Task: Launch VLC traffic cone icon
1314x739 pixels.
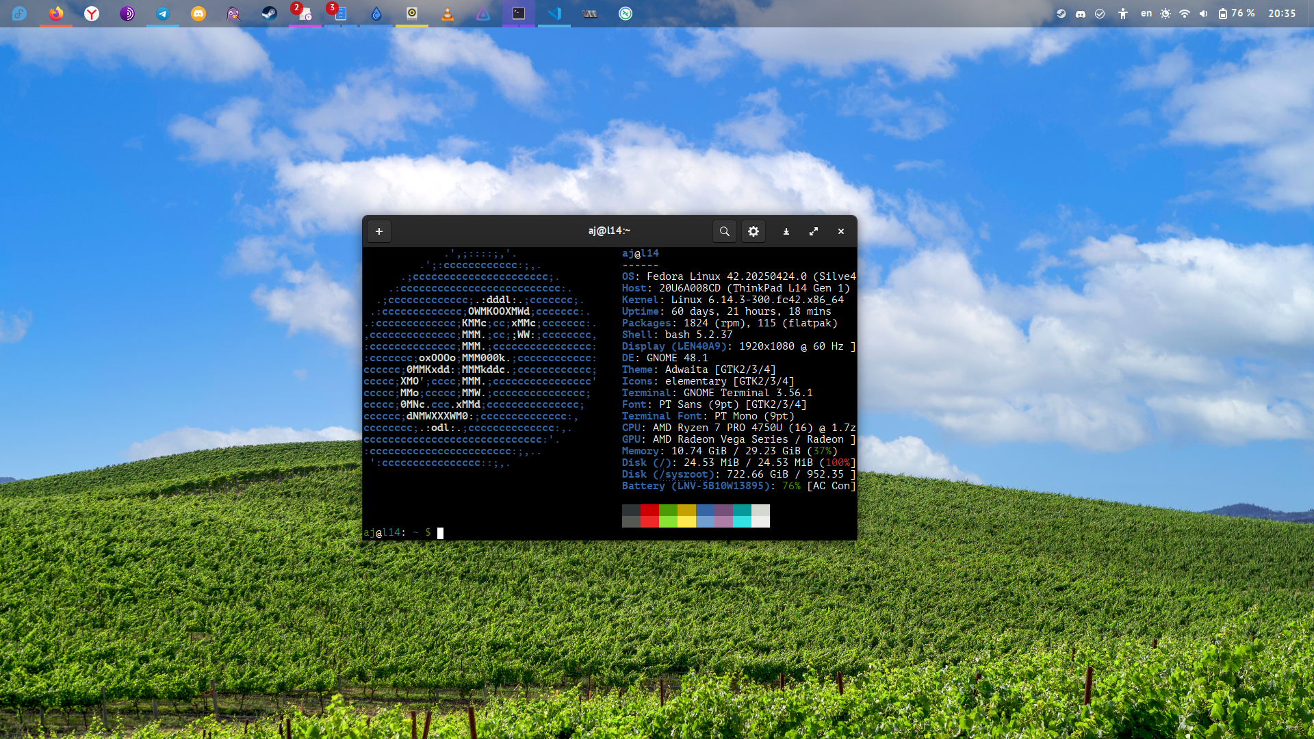Action: (x=448, y=14)
